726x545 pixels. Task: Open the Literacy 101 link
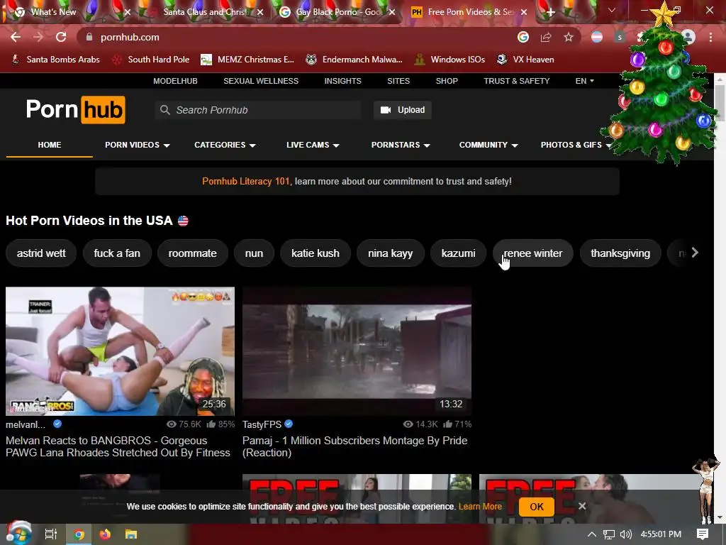246,181
